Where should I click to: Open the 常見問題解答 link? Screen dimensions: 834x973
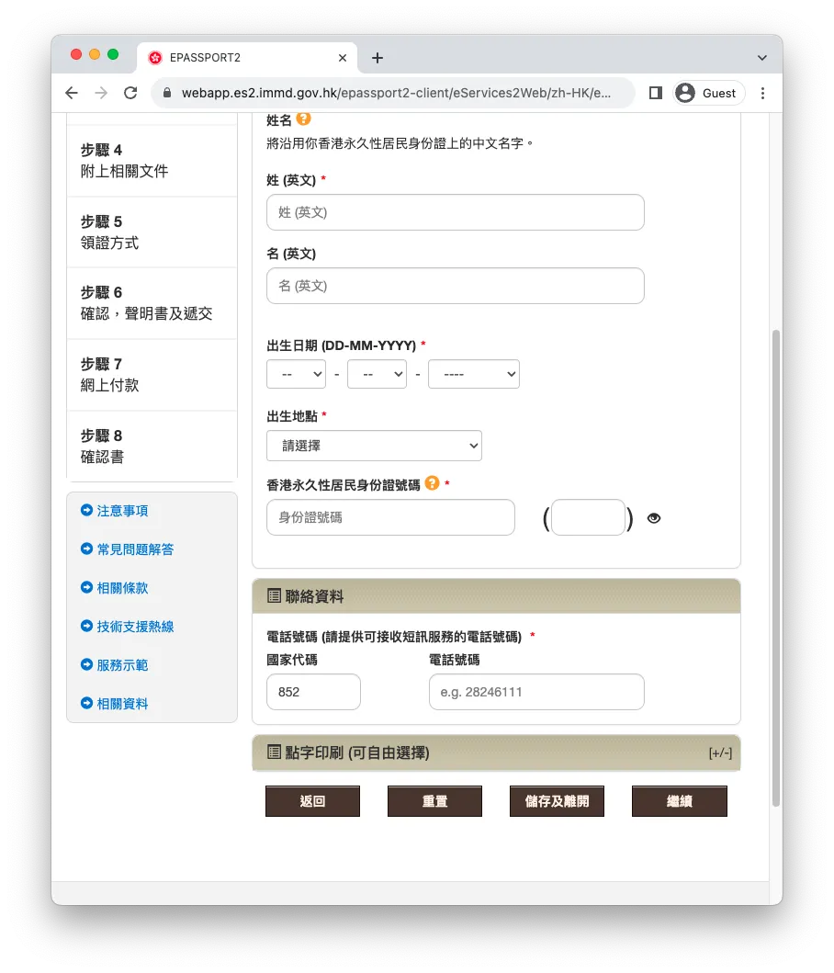135,549
